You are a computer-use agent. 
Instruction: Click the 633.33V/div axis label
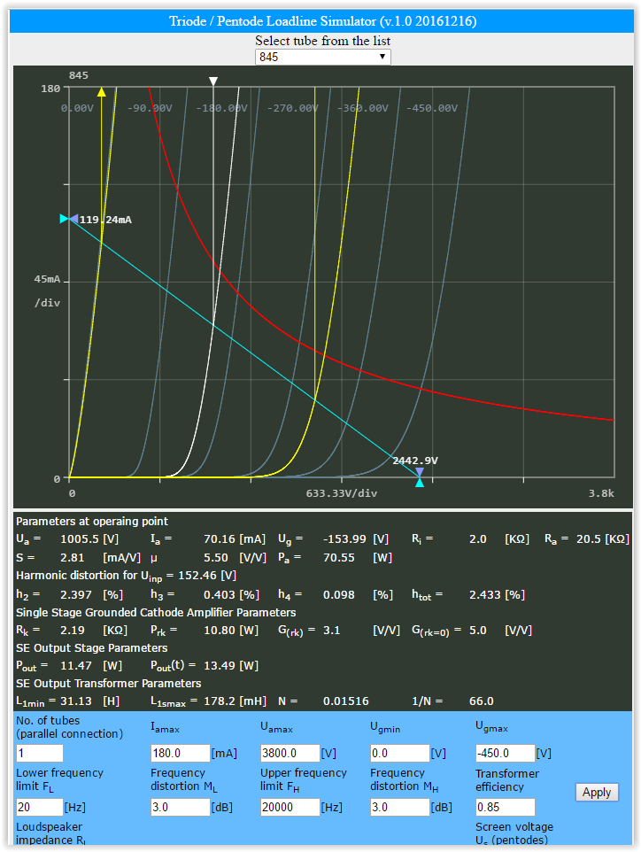pyautogui.click(x=342, y=493)
